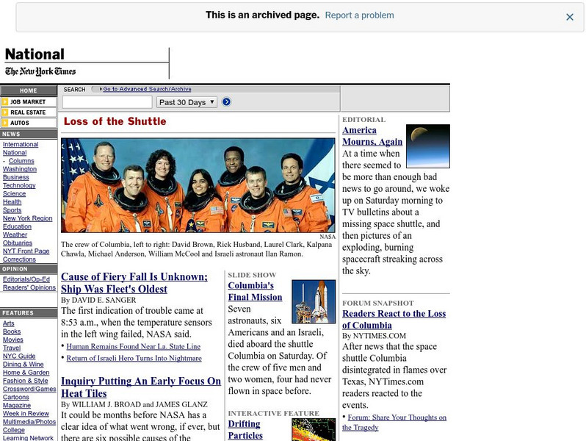Open Multimedia/Photos link
This screenshot has width=586, height=441.
click(29, 423)
